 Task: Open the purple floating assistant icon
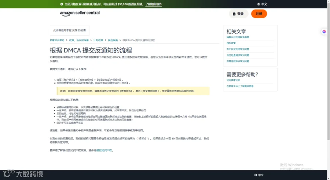pyautogui.click(x=324, y=32)
